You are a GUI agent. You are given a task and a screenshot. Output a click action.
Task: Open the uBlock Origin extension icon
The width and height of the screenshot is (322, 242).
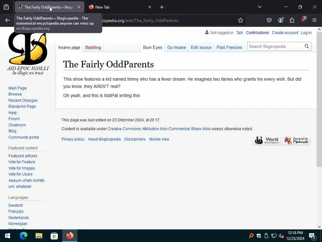coord(303,20)
